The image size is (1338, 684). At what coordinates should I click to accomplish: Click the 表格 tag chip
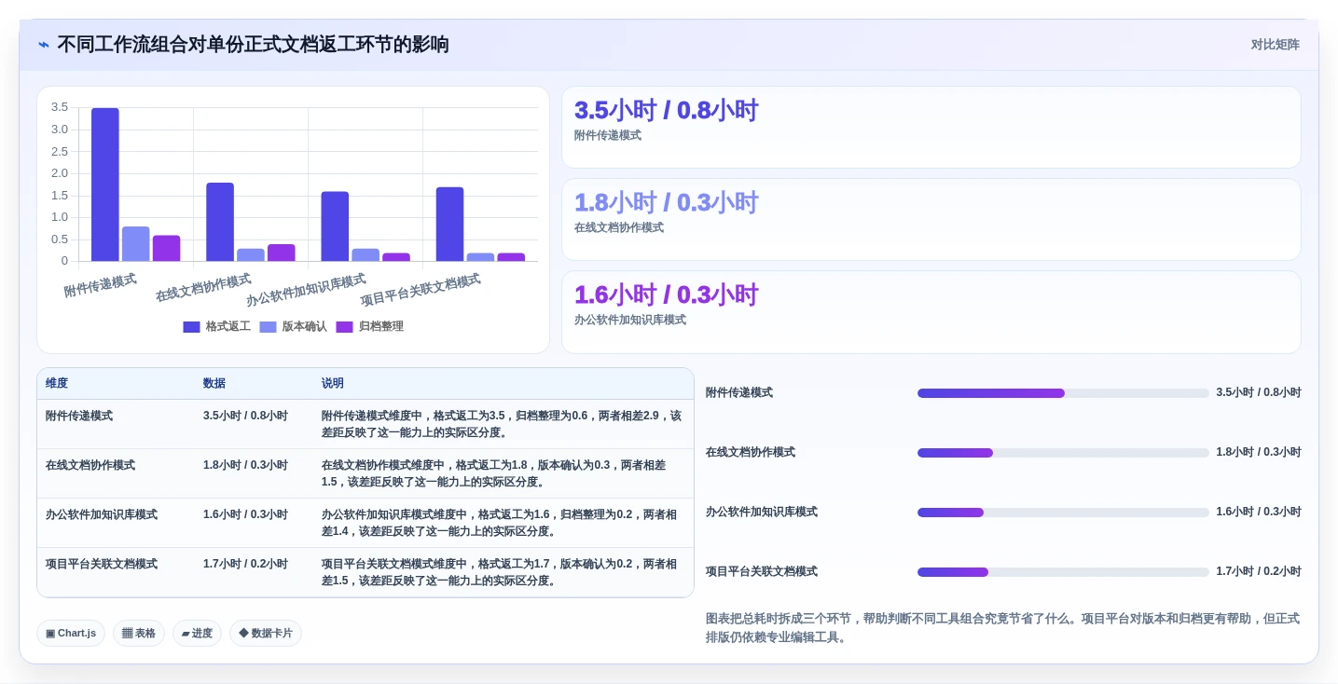coord(139,634)
